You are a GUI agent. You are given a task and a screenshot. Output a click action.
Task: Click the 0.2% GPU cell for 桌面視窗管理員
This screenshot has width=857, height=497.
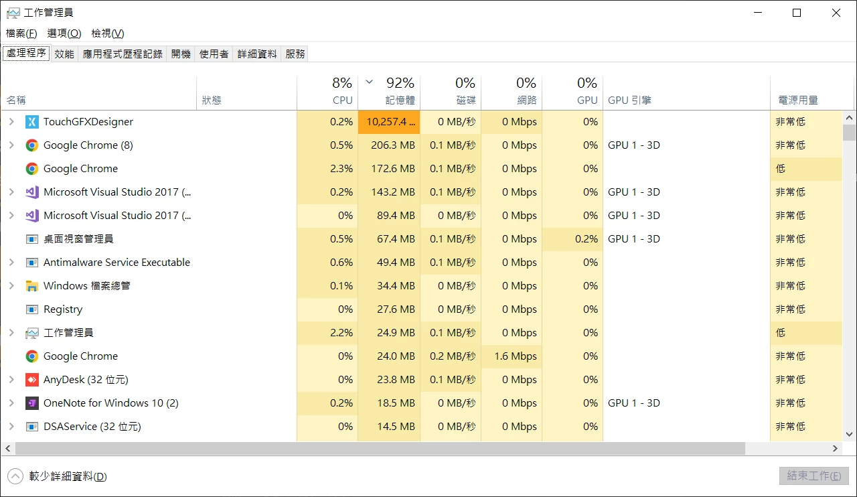(572, 239)
